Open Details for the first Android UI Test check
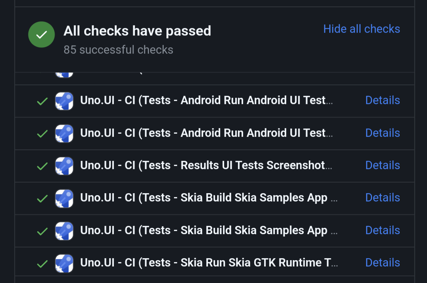This screenshot has height=283, width=427. (x=382, y=100)
